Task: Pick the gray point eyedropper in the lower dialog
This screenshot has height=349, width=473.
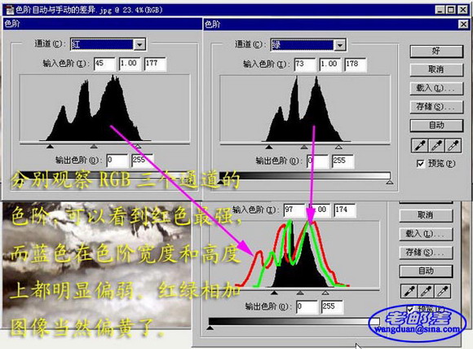Action: 426,291
